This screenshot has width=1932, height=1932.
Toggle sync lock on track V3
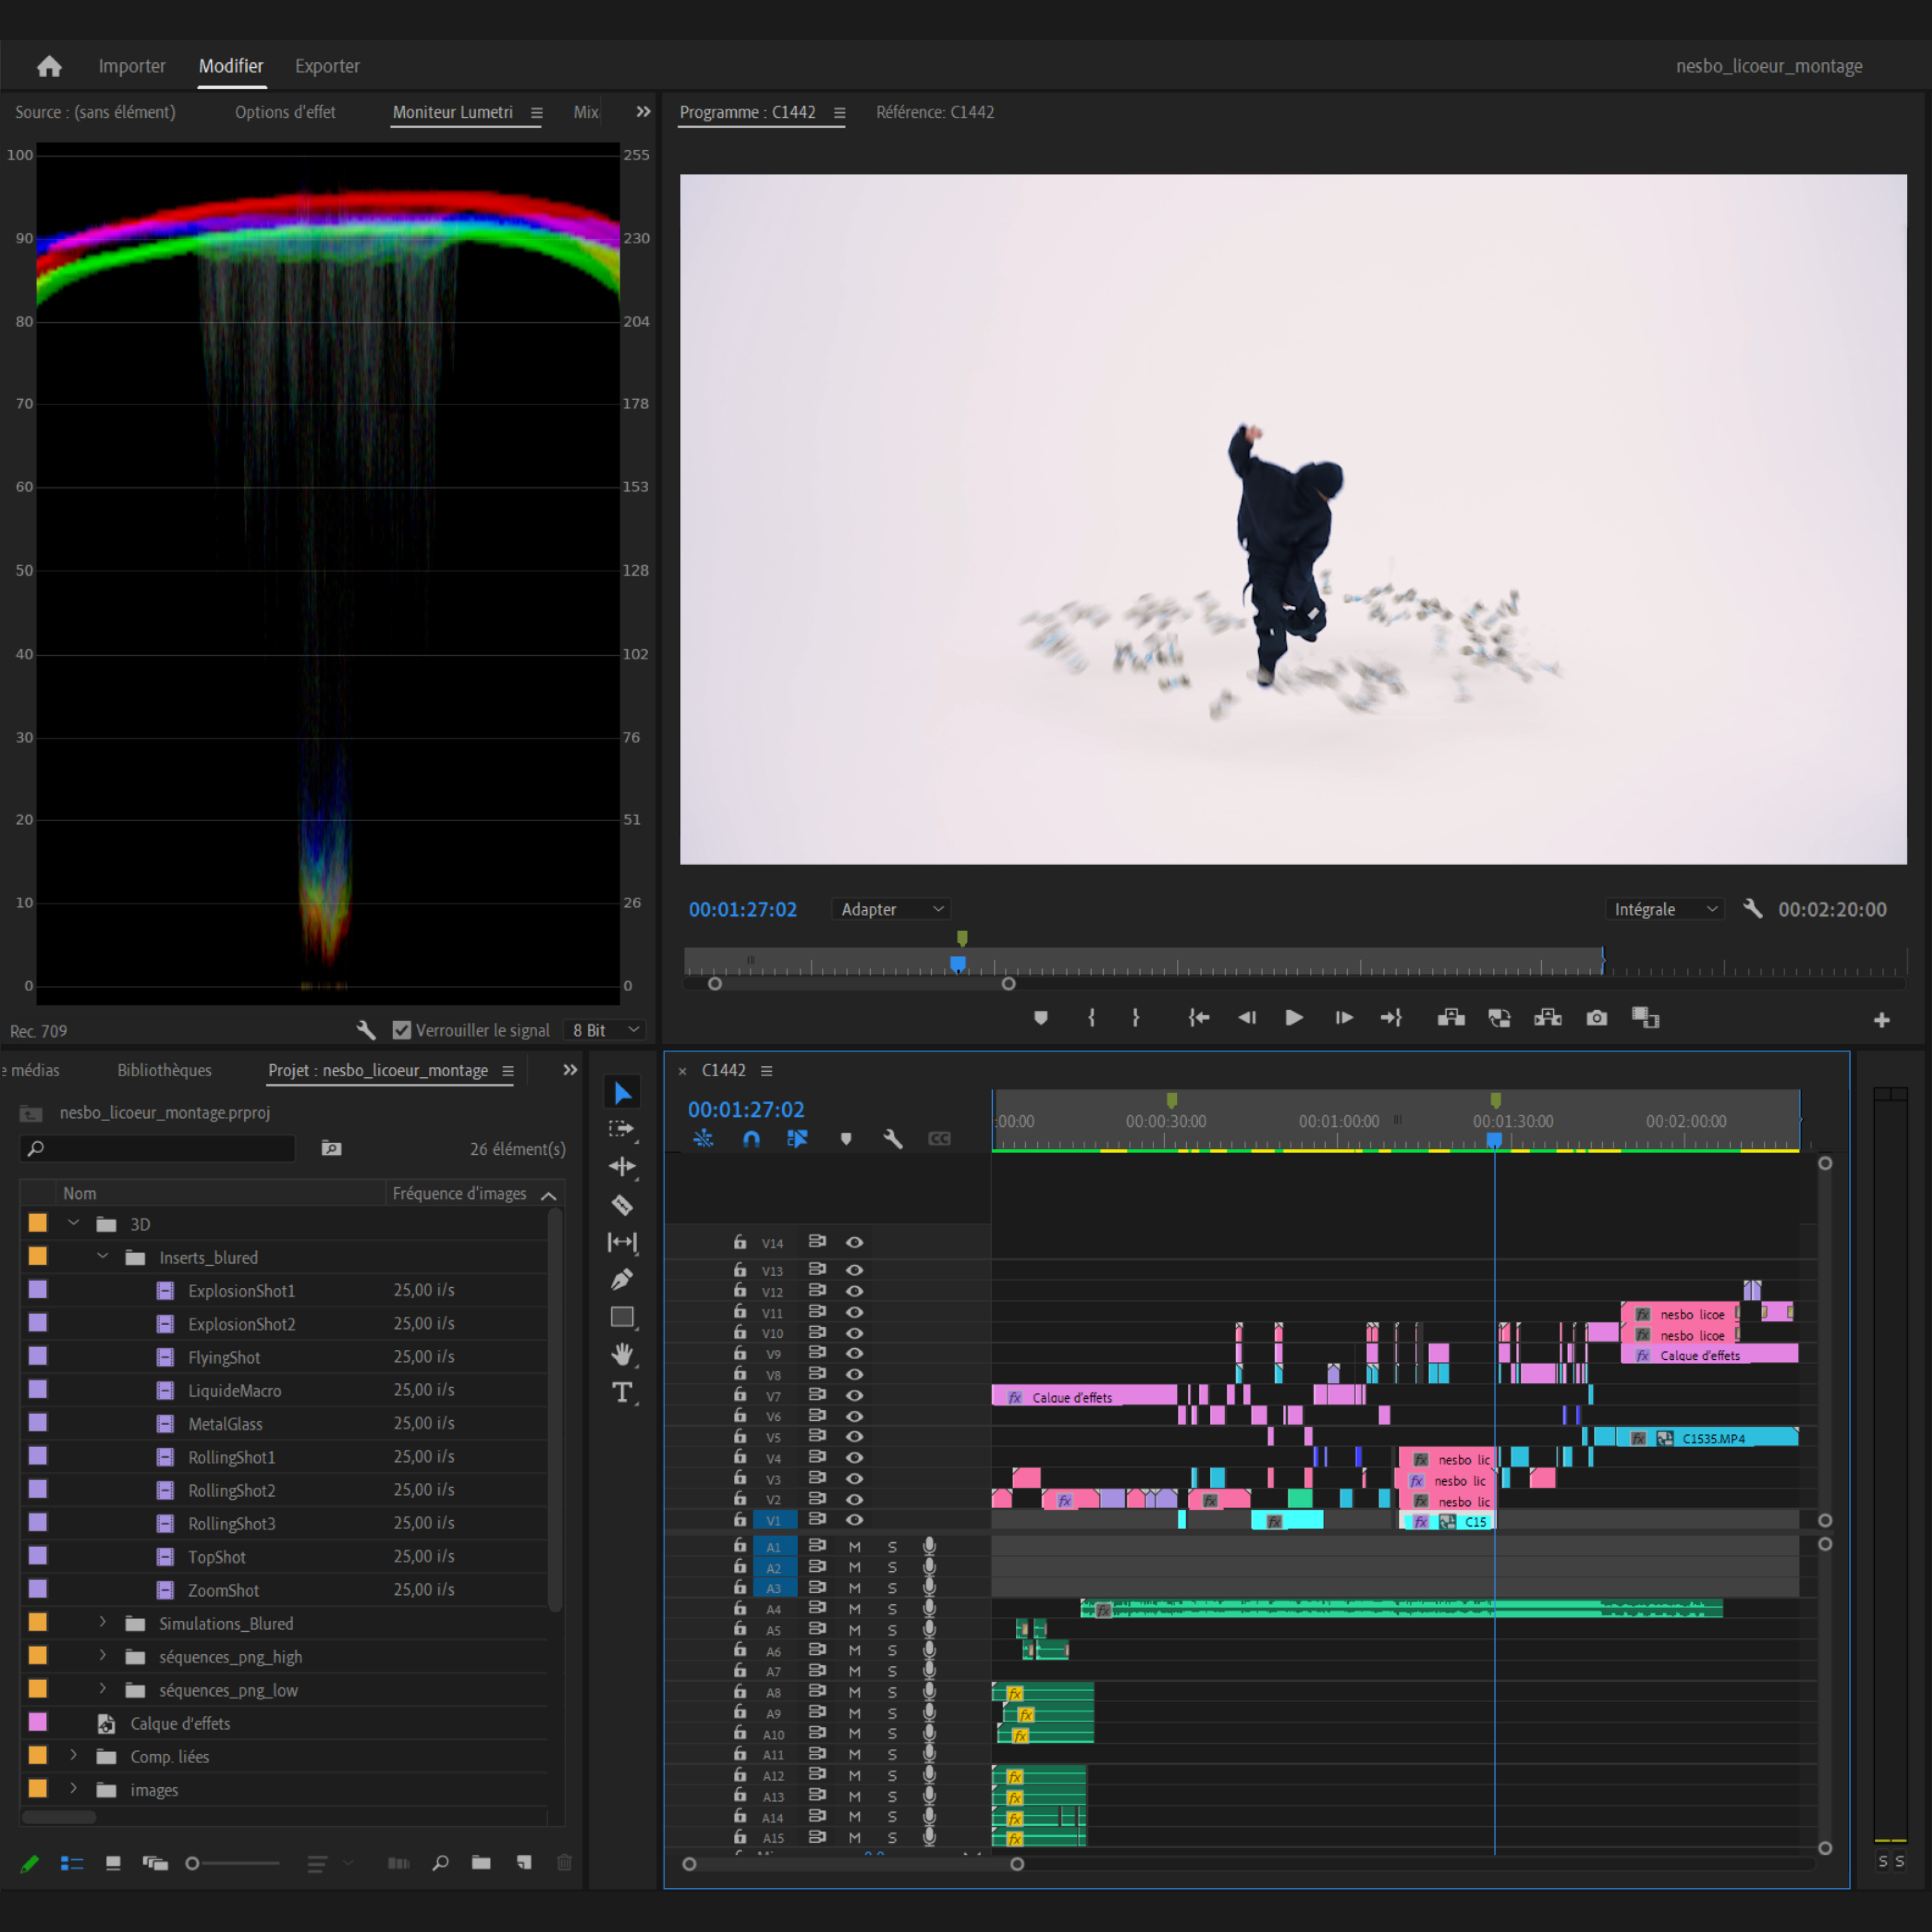click(x=817, y=1478)
